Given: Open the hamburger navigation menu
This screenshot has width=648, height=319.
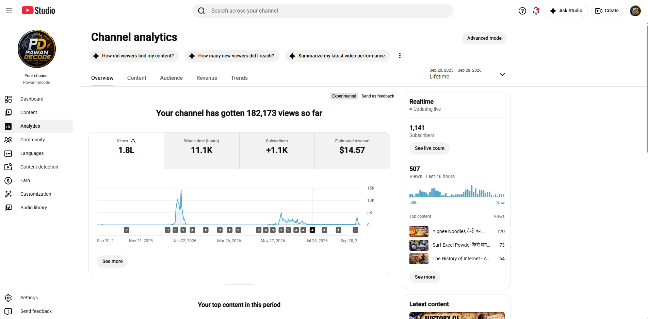Looking at the screenshot, I should point(9,11).
